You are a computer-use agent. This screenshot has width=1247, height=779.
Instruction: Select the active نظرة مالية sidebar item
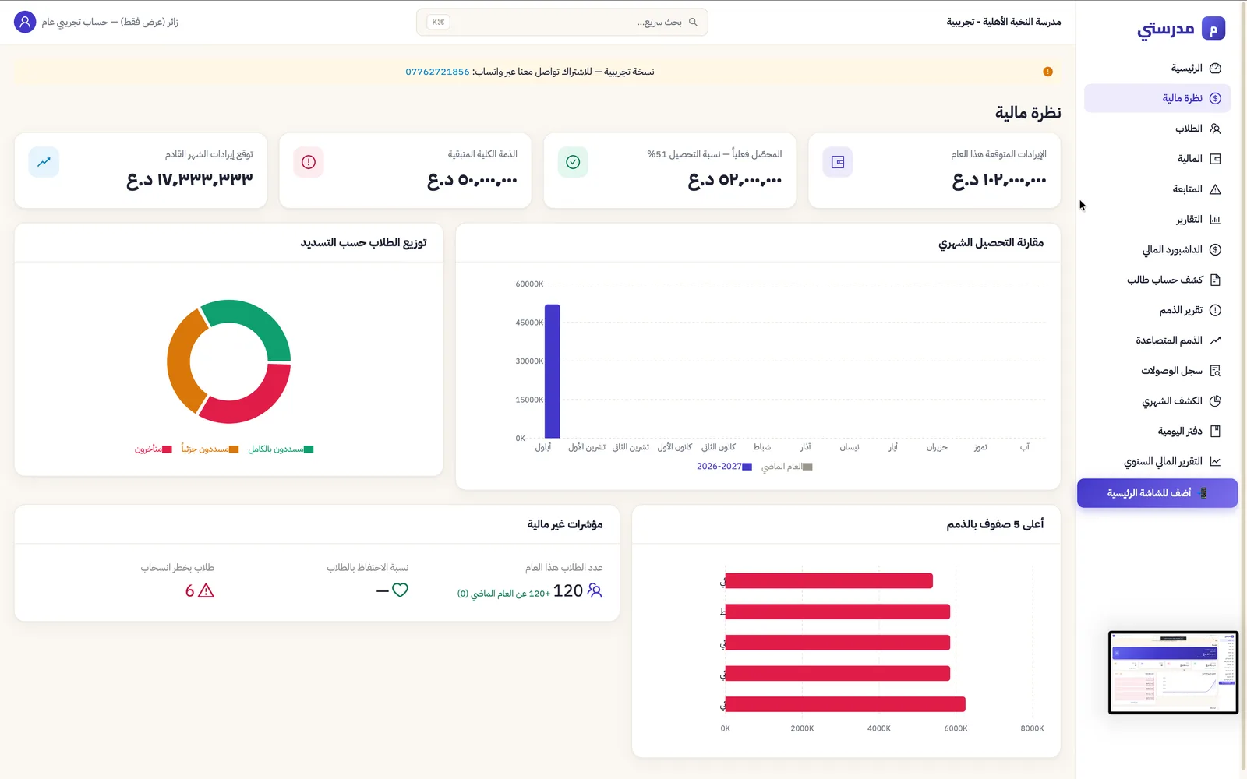pos(1157,98)
